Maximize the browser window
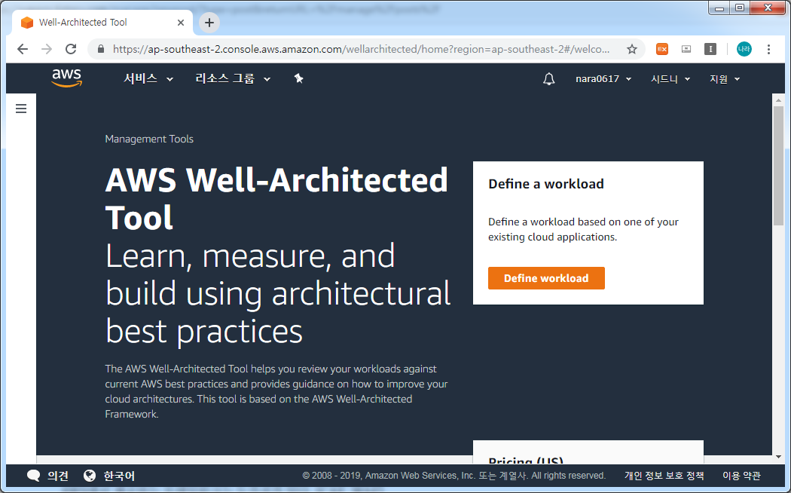Screen dimensions: 791x493 coord(740,8)
